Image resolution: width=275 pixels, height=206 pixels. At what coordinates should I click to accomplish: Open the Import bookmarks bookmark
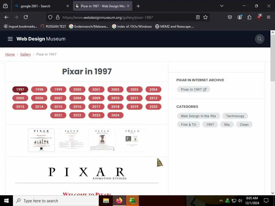(20, 27)
